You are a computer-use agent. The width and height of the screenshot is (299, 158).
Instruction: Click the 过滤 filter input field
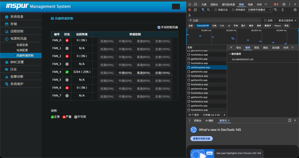tap(225, 21)
